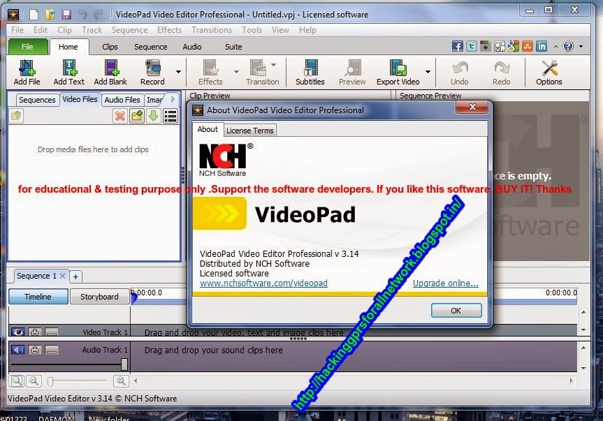Lock Audio Track 1
603x421 pixels.
pos(35,350)
